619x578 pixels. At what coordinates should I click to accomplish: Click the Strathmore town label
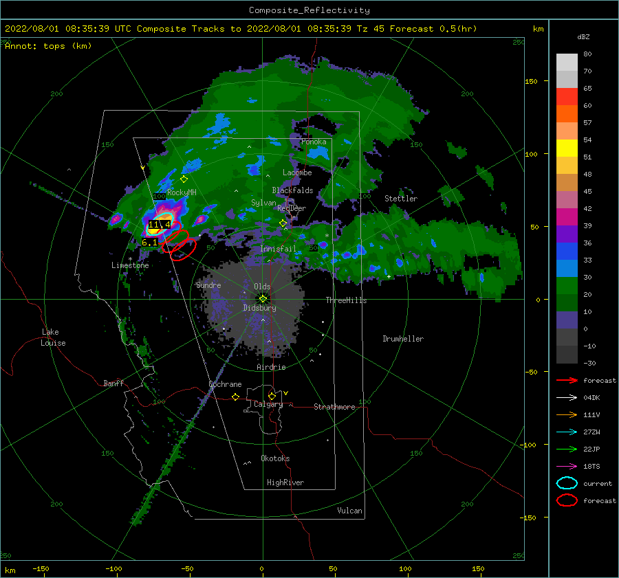pyautogui.click(x=334, y=407)
